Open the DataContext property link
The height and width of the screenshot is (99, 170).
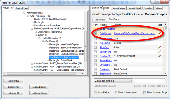[x=106, y=33]
